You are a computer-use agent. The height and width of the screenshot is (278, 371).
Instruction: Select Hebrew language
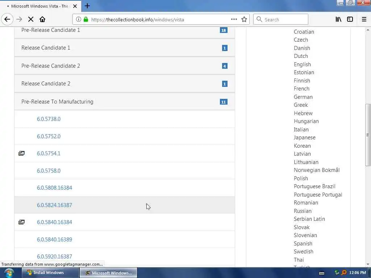point(303,113)
